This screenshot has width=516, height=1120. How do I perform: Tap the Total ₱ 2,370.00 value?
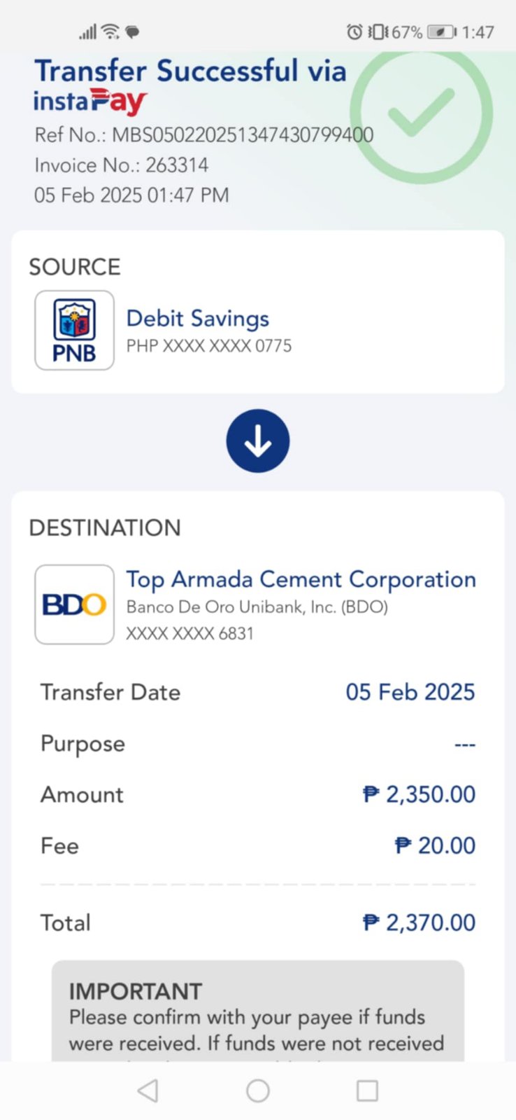click(419, 922)
